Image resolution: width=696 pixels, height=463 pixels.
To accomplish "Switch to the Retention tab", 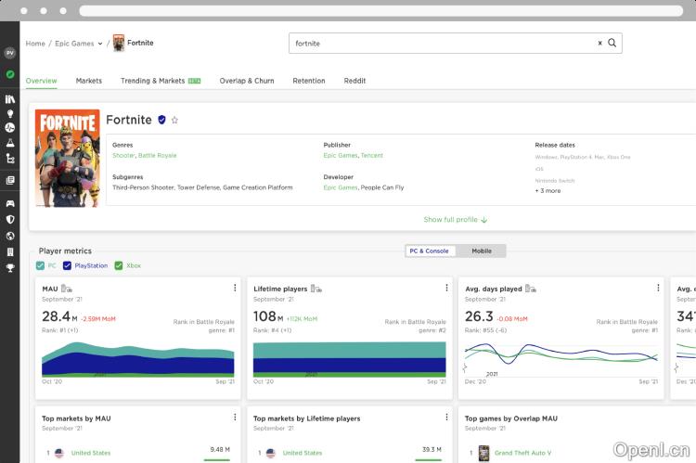I will (x=309, y=81).
